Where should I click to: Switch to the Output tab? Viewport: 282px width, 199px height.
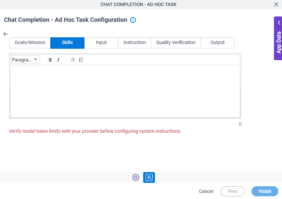[x=217, y=43]
